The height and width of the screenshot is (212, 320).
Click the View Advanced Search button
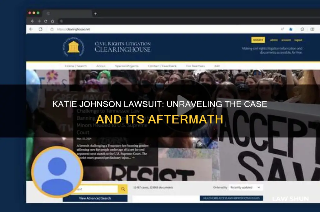tap(95, 198)
